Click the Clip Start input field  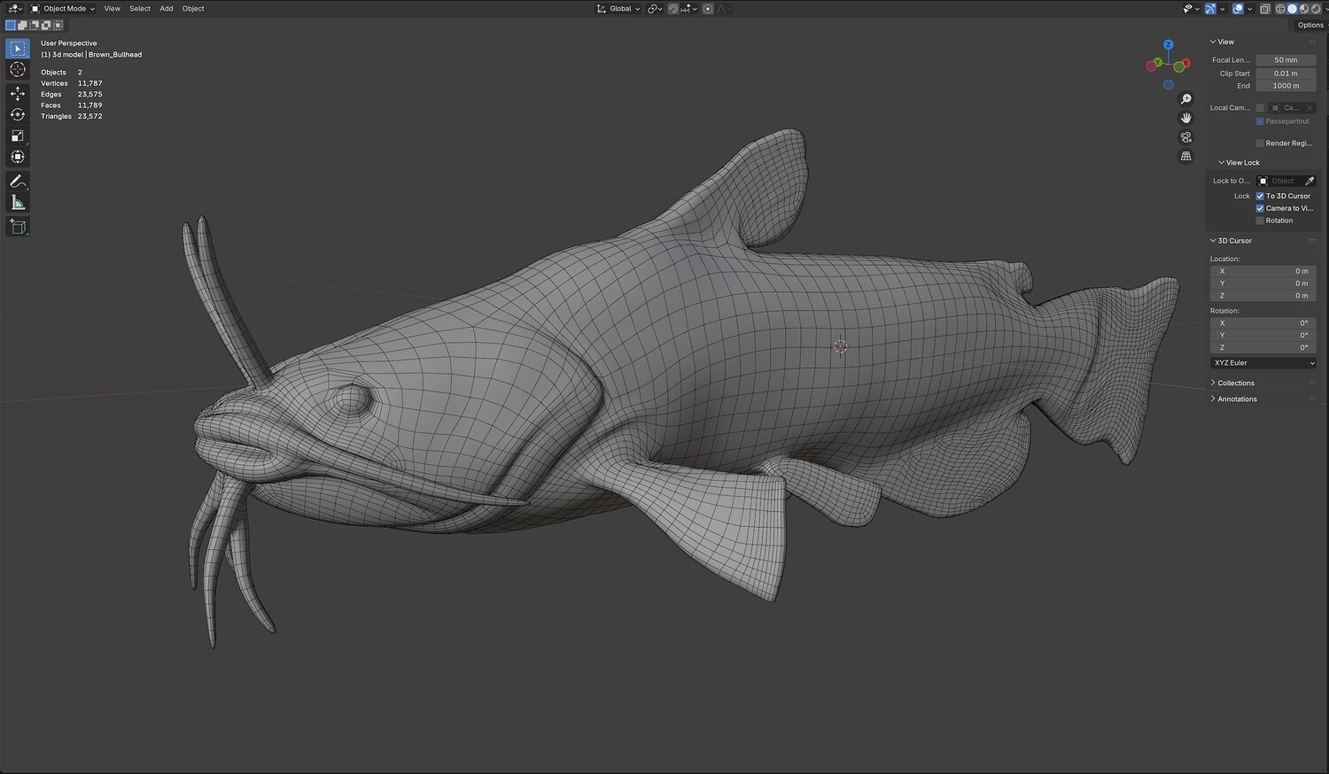pos(1285,74)
